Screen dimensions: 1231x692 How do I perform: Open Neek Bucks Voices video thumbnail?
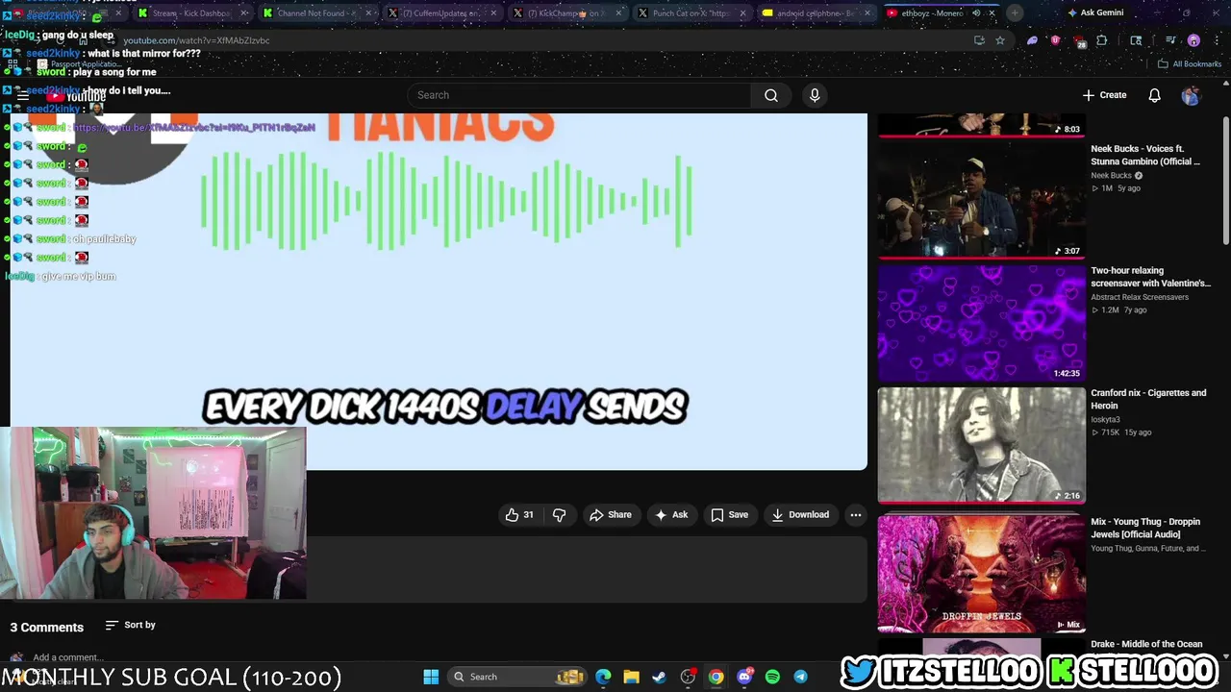click(982, 200)
